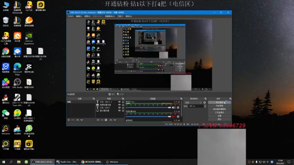Start the virtual camera button

point(219,109)
